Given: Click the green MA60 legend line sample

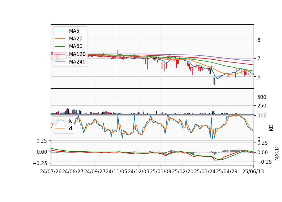Looking at the screenshot, I should (60, 47).
